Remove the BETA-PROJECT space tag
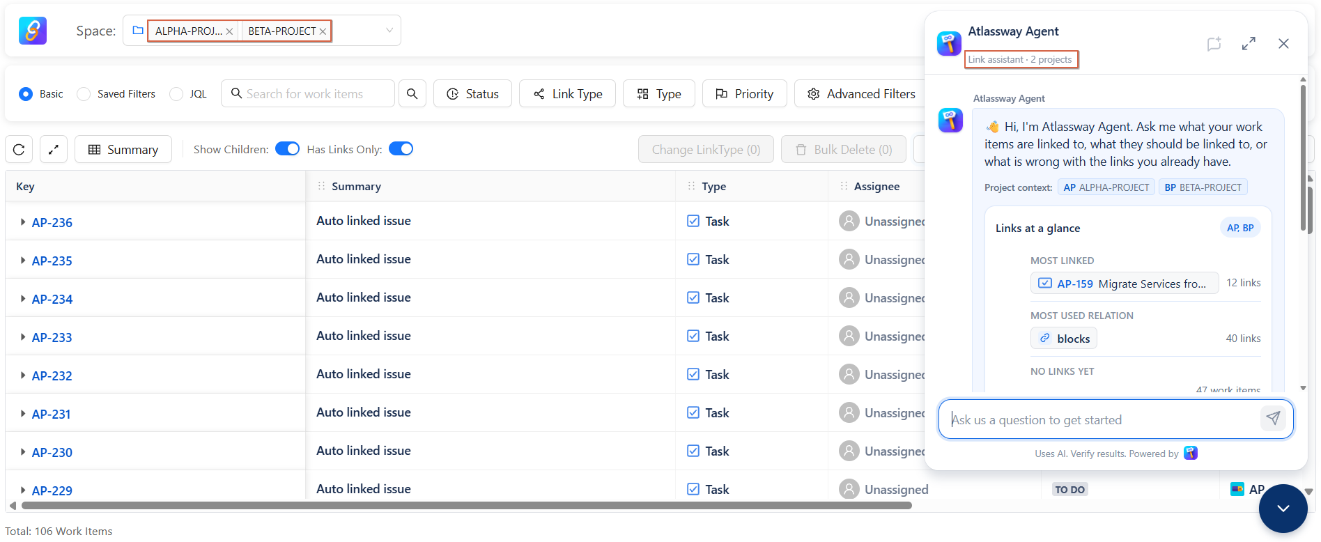 click(323, 31)
